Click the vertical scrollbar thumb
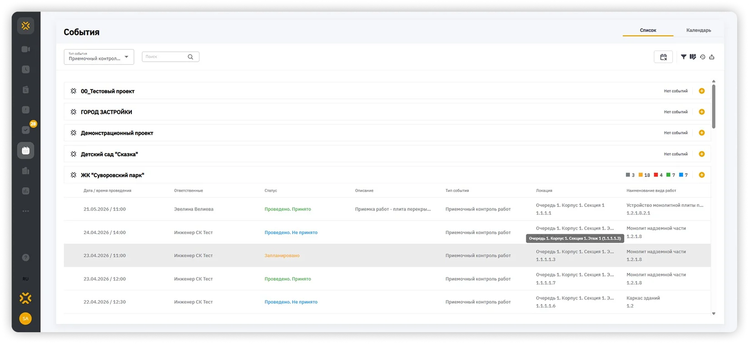 click(714, 106)
